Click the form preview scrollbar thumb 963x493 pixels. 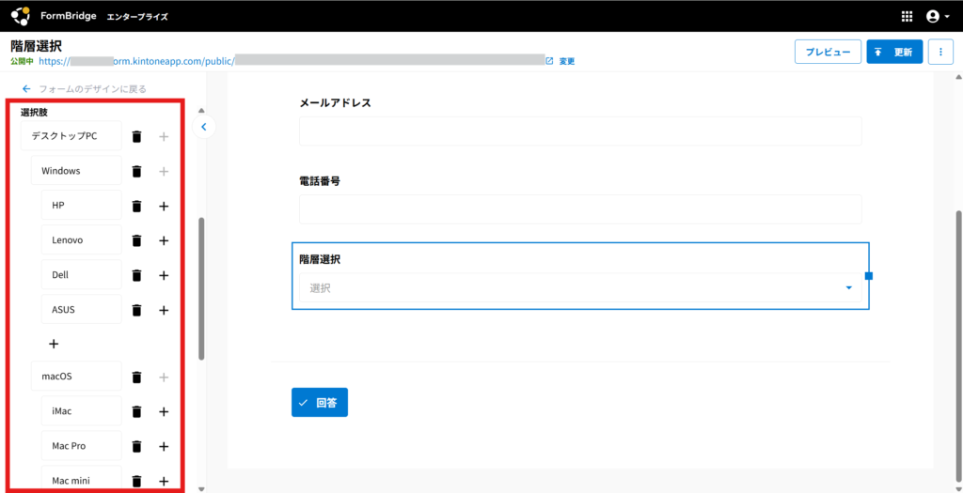[x=958, y=345]
